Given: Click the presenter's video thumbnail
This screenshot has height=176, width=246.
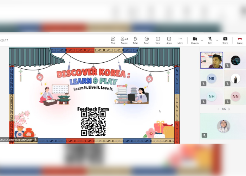Looking at the screenshot, I should pos(212,60).
